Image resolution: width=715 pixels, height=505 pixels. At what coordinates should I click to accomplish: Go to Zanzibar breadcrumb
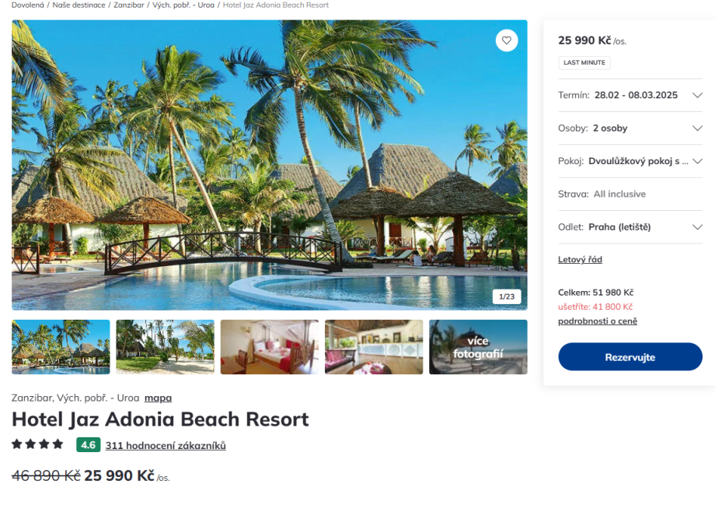(129, 5)
